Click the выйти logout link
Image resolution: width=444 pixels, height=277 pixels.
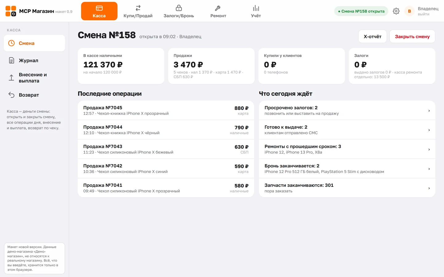tap(423, 14)
